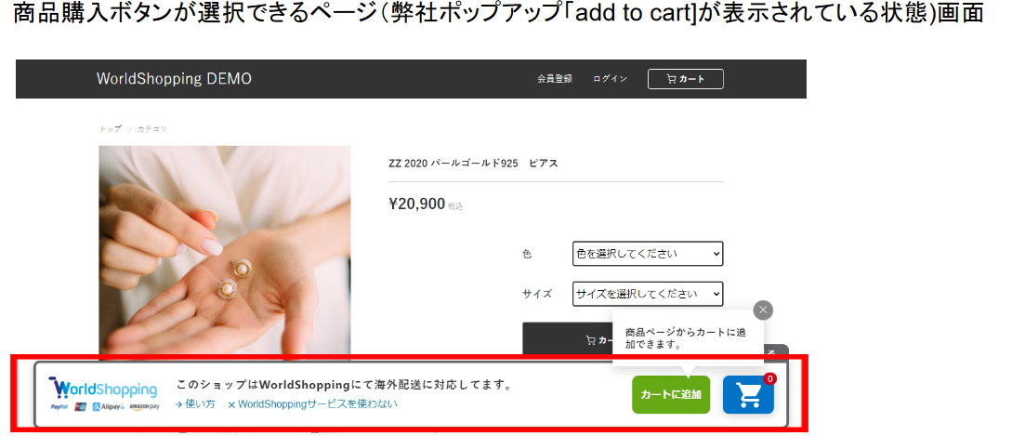Click the Alipay payment icon
Screen dimensions: 1012x436
108,407
